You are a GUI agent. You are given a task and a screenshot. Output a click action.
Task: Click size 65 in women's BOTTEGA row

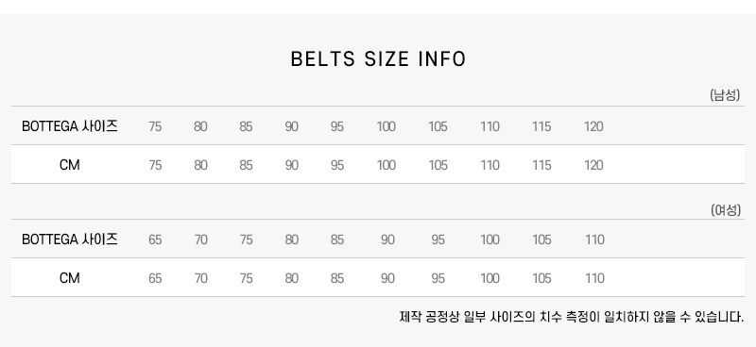point(155,240)
